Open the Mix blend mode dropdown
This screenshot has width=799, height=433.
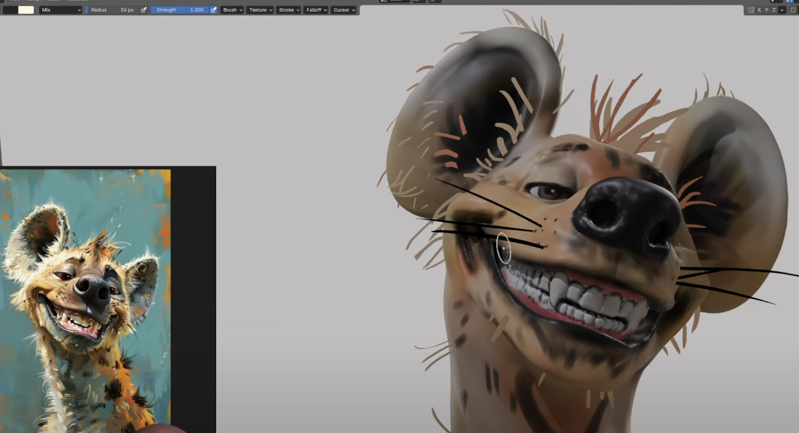tap(61, 10)
